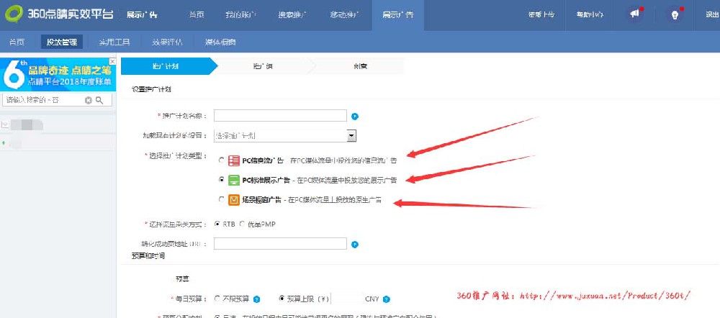Open the megaphone announcements icon
This screenshot has width=720, height=318.
click(634, 14)
